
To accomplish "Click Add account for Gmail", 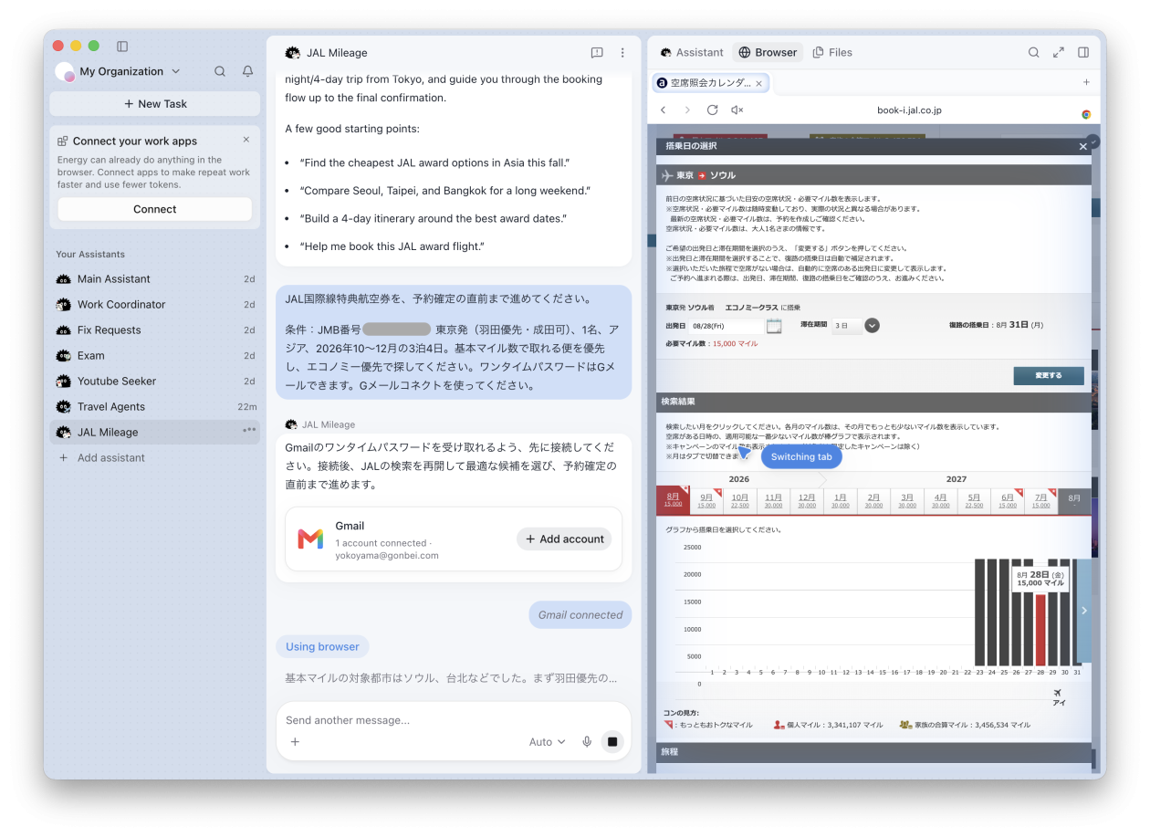I will coord(564,539).
